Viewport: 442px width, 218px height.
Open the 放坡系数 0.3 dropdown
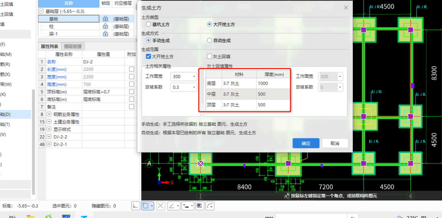pyautogui.click(x=194, y=87)
